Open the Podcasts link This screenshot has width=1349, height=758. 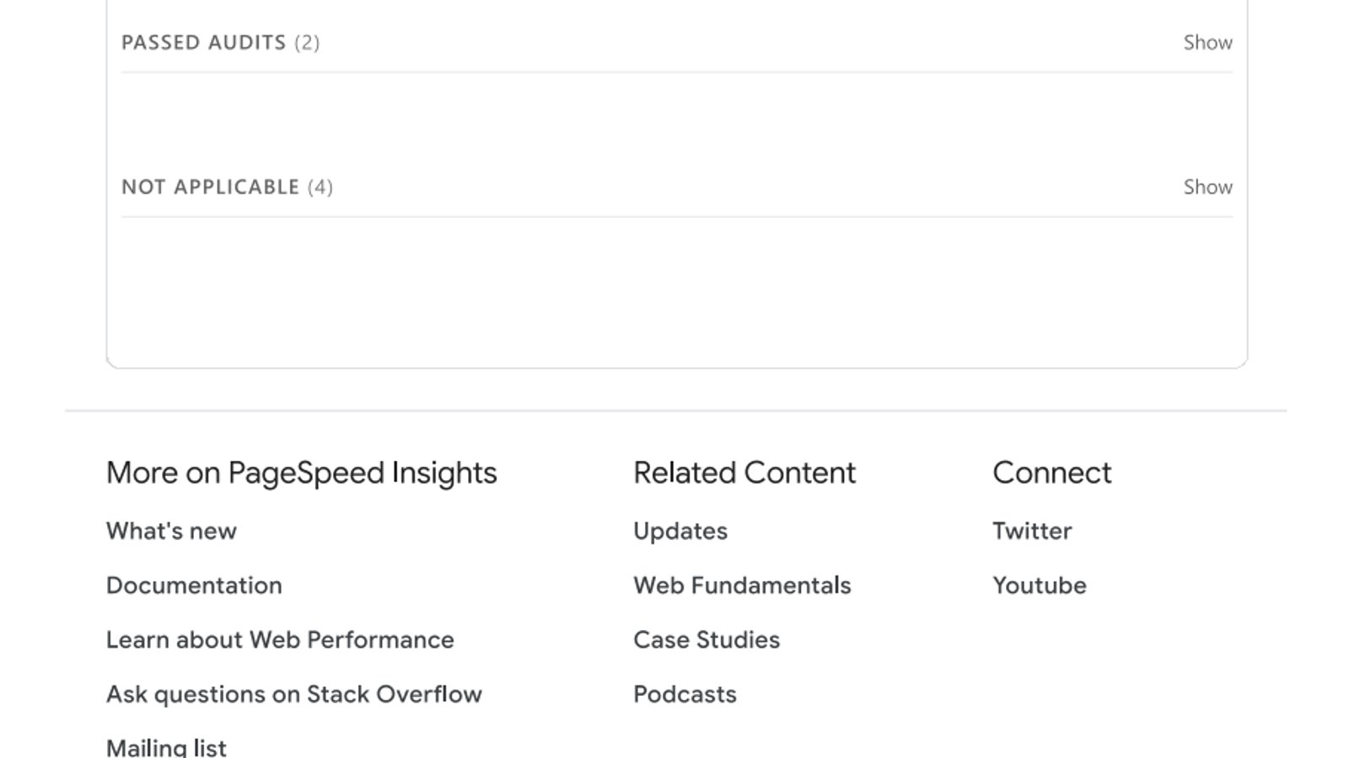tap(685, 694)
